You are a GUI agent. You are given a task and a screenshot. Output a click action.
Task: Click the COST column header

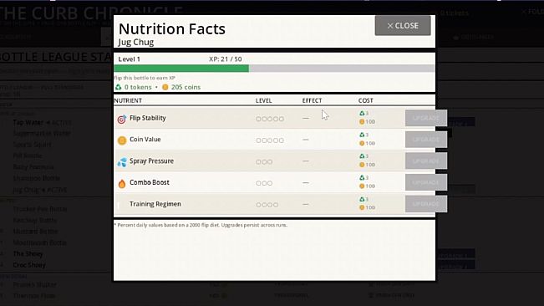366,100
